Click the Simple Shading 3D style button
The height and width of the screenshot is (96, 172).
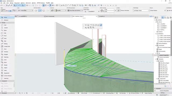pyautogui.click(x=148, y=93)
